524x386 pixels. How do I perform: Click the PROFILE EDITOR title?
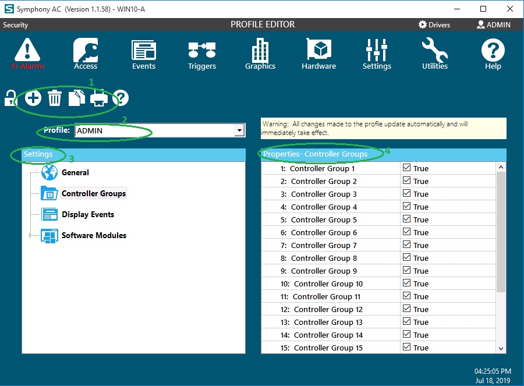tap(263, 24)
